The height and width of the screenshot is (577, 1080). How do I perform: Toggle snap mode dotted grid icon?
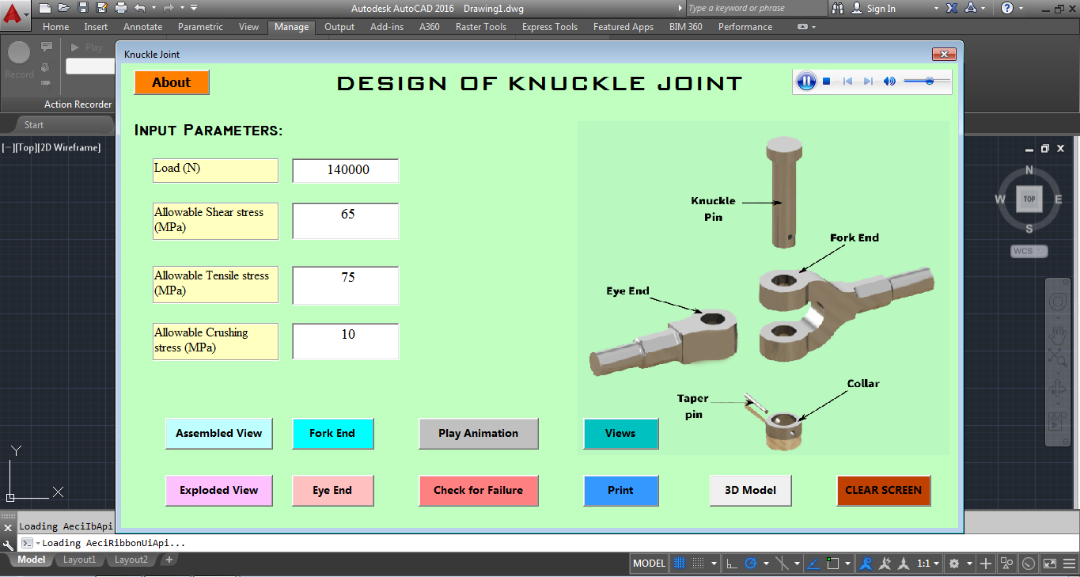698,564
